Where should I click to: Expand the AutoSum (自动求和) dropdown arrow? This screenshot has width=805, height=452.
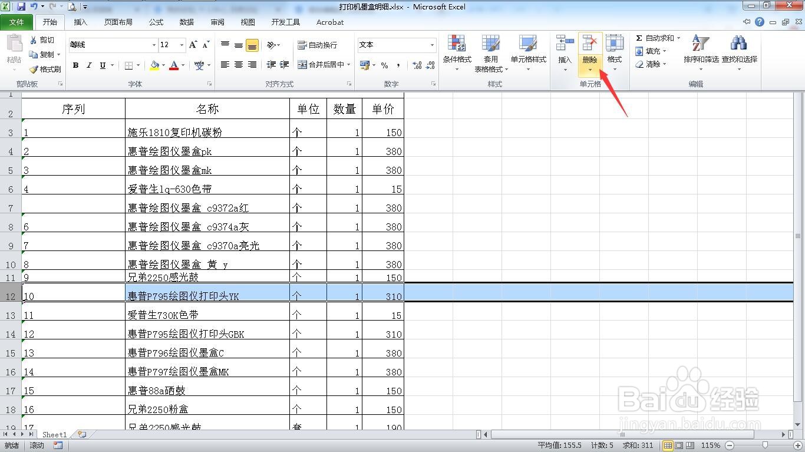[x=678, y=38]
